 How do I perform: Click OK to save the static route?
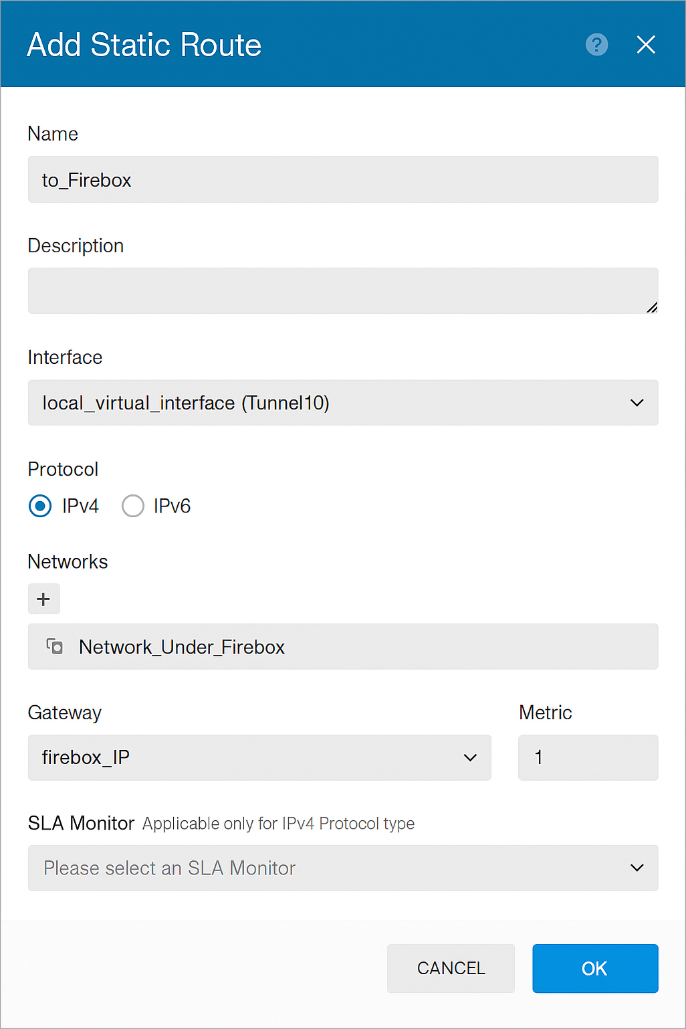[594, 968]
